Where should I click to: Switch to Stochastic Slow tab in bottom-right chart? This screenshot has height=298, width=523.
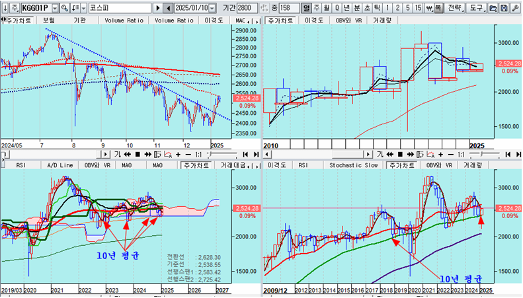[354, 165]
